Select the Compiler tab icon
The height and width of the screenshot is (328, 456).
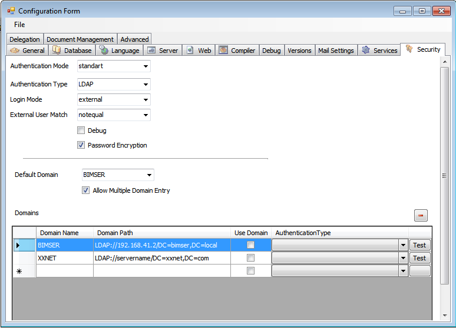(223, 51)
